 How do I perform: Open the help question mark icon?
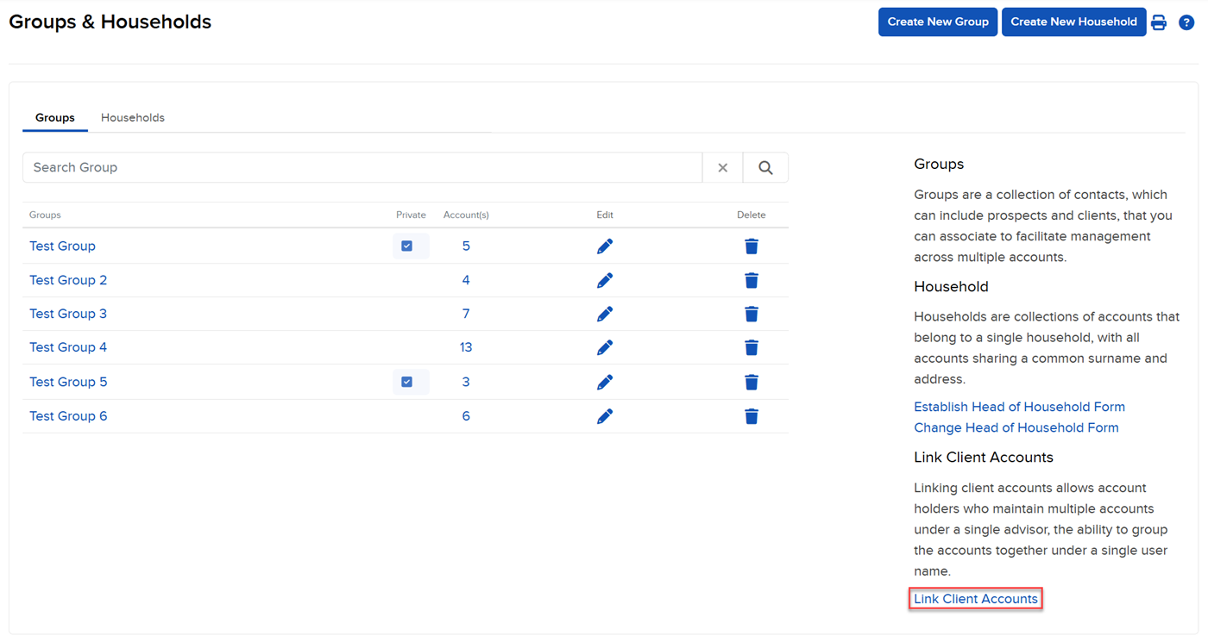pos(1186,22)
